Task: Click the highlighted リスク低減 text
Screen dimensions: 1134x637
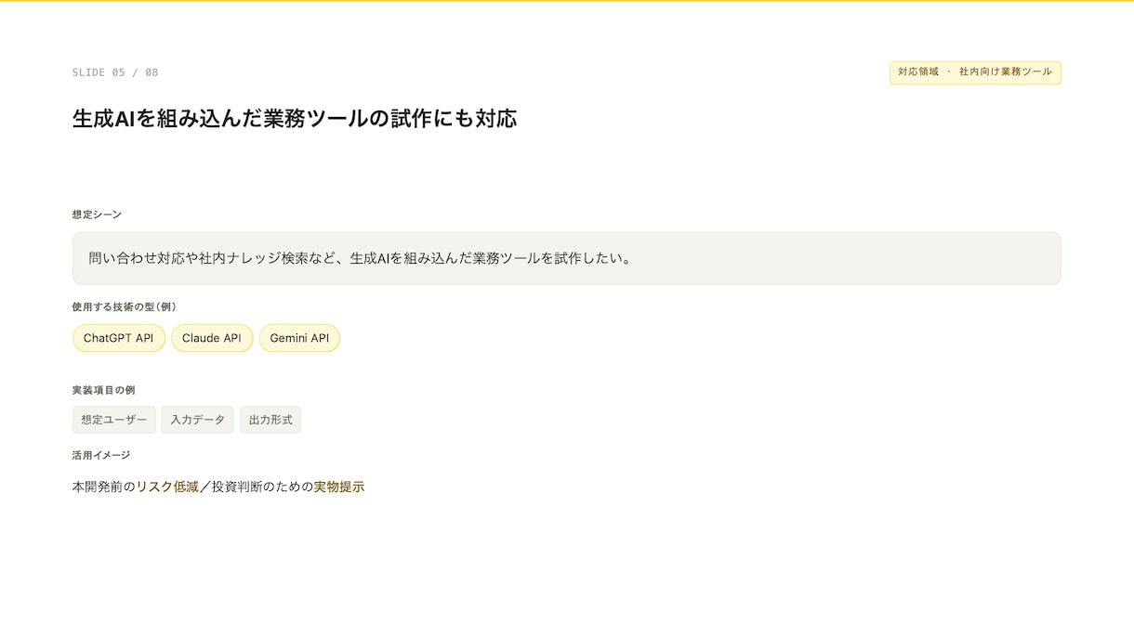Action: 167,487
